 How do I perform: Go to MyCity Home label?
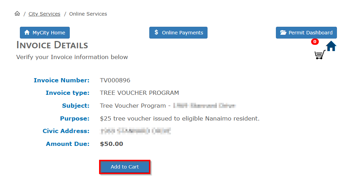(49, 33)
